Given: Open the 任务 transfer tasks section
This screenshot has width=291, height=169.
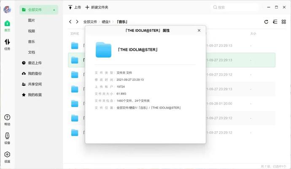Looking at the screenshot, I should click(x=7, y=45).
